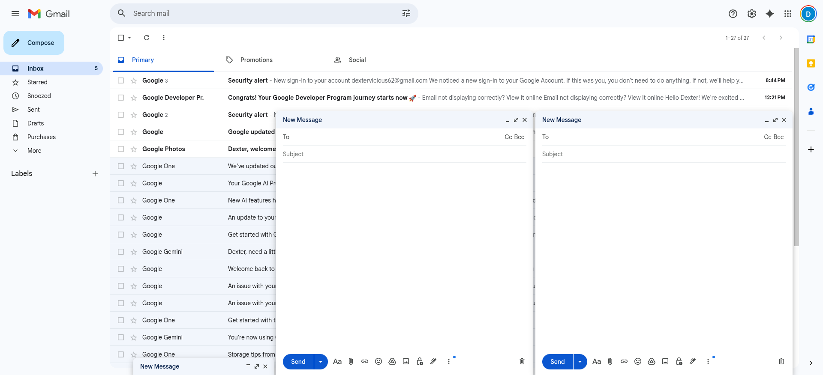Image resolution: width=823 pixels, height=375 pixels.
Task: Click the attach files paperclip in left compose window
Action: coord(351,361)
